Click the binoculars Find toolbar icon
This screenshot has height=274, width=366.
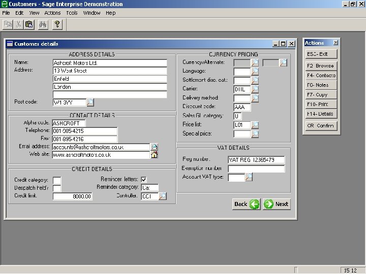click(x=43, y=24)
